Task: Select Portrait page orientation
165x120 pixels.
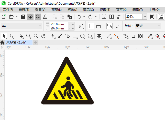Action: click(91, 26)
